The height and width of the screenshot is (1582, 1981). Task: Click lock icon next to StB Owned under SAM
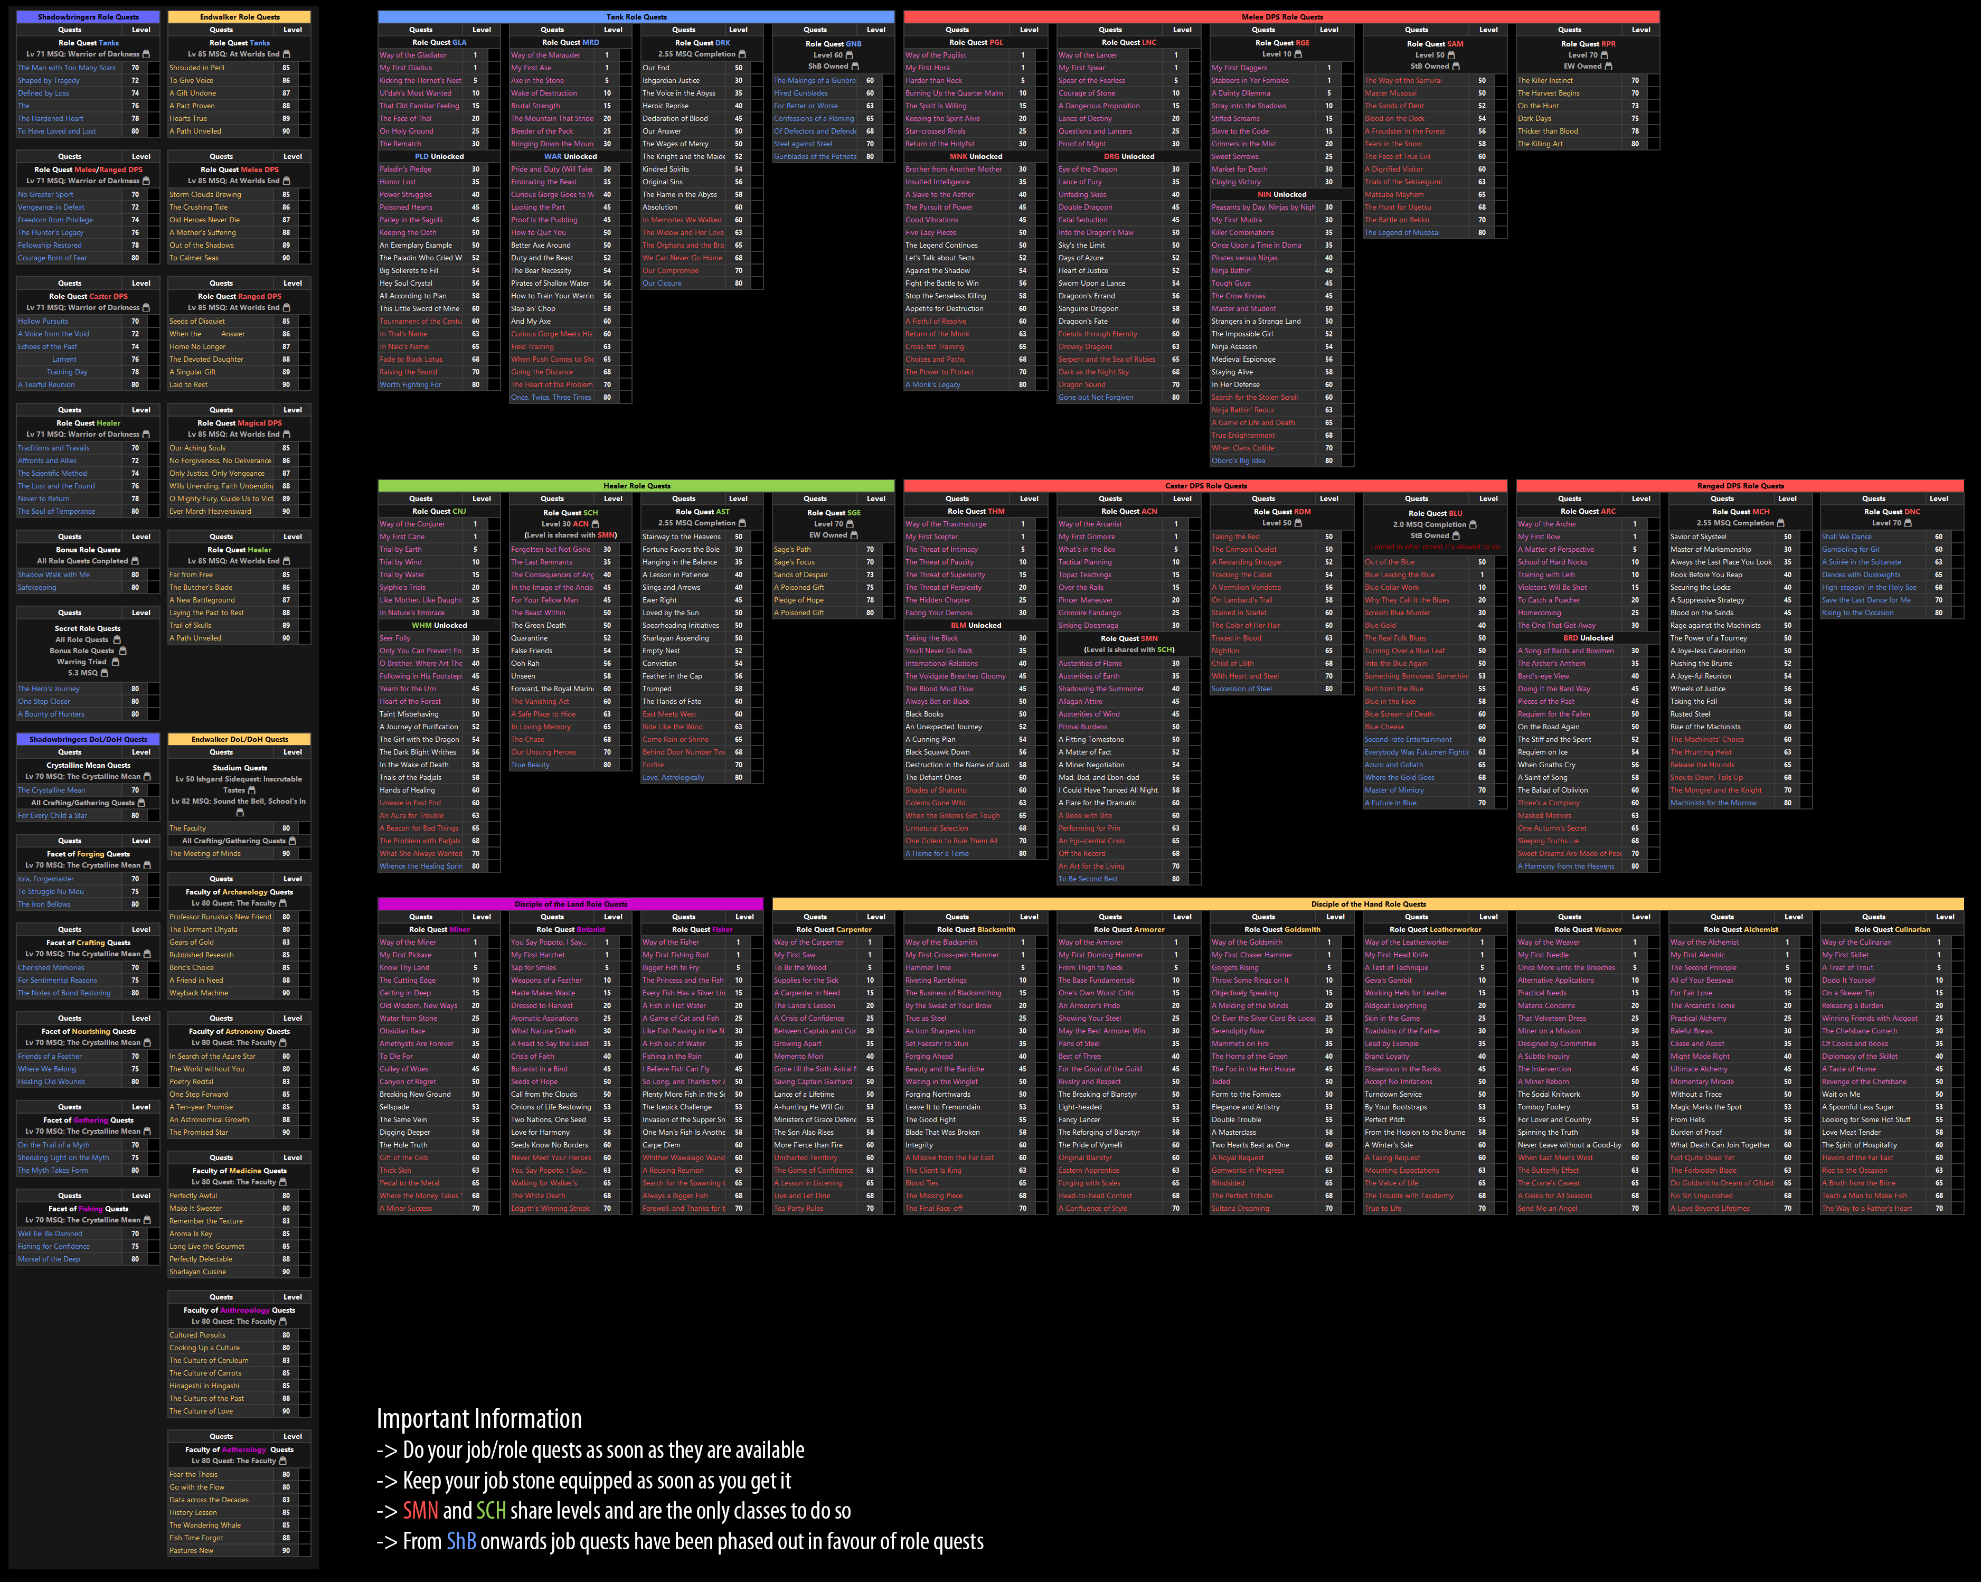click(x=1456, y=66)
